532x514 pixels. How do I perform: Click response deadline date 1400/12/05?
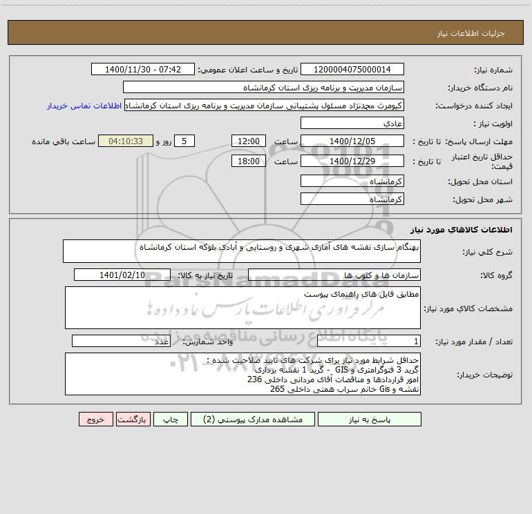352,141
